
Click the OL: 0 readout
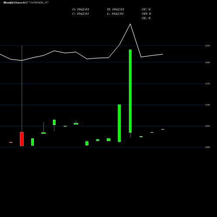coord(146,18)
